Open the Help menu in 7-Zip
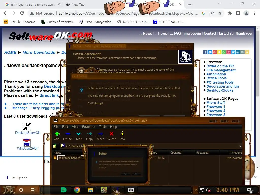The height and width of the screenshot is (195, 260). 113,127
